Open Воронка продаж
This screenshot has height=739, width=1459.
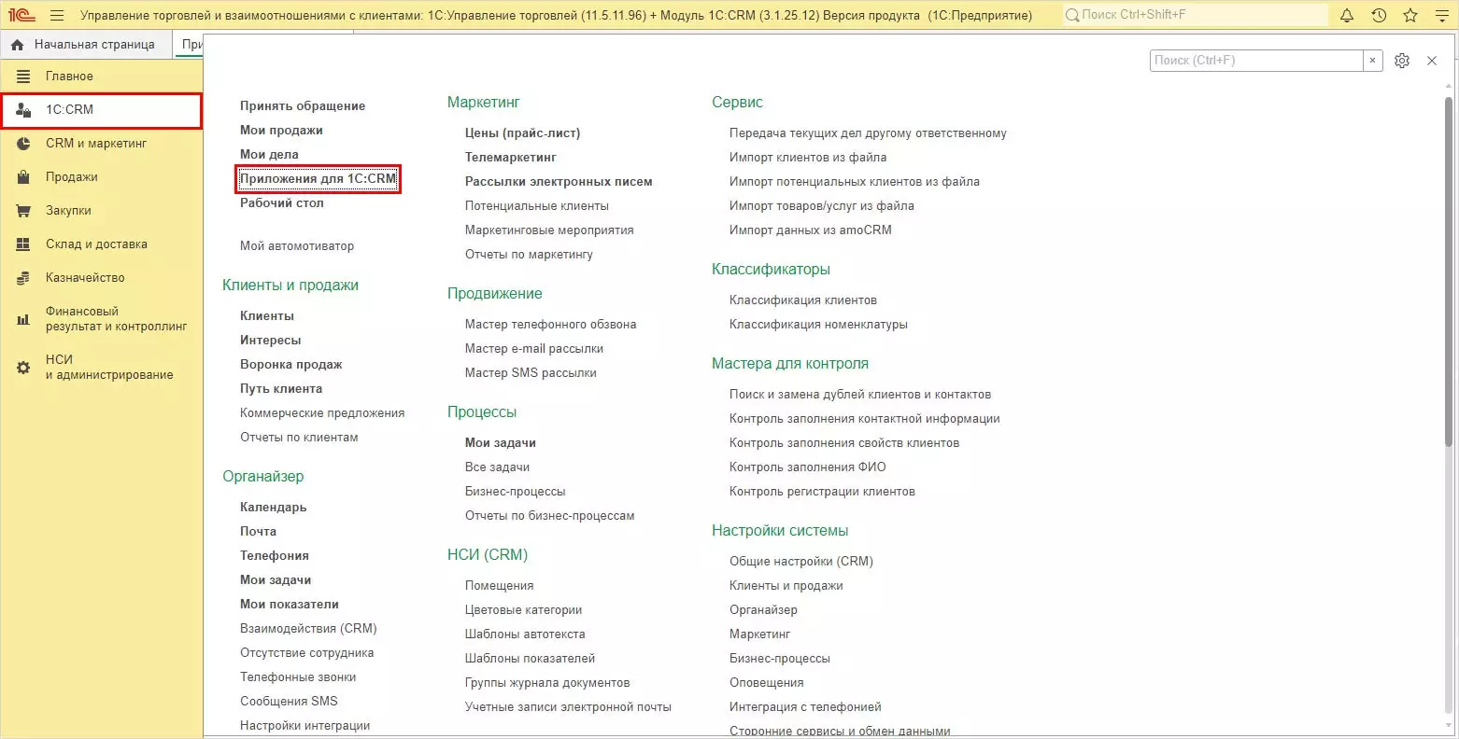(x=291, y=365)
